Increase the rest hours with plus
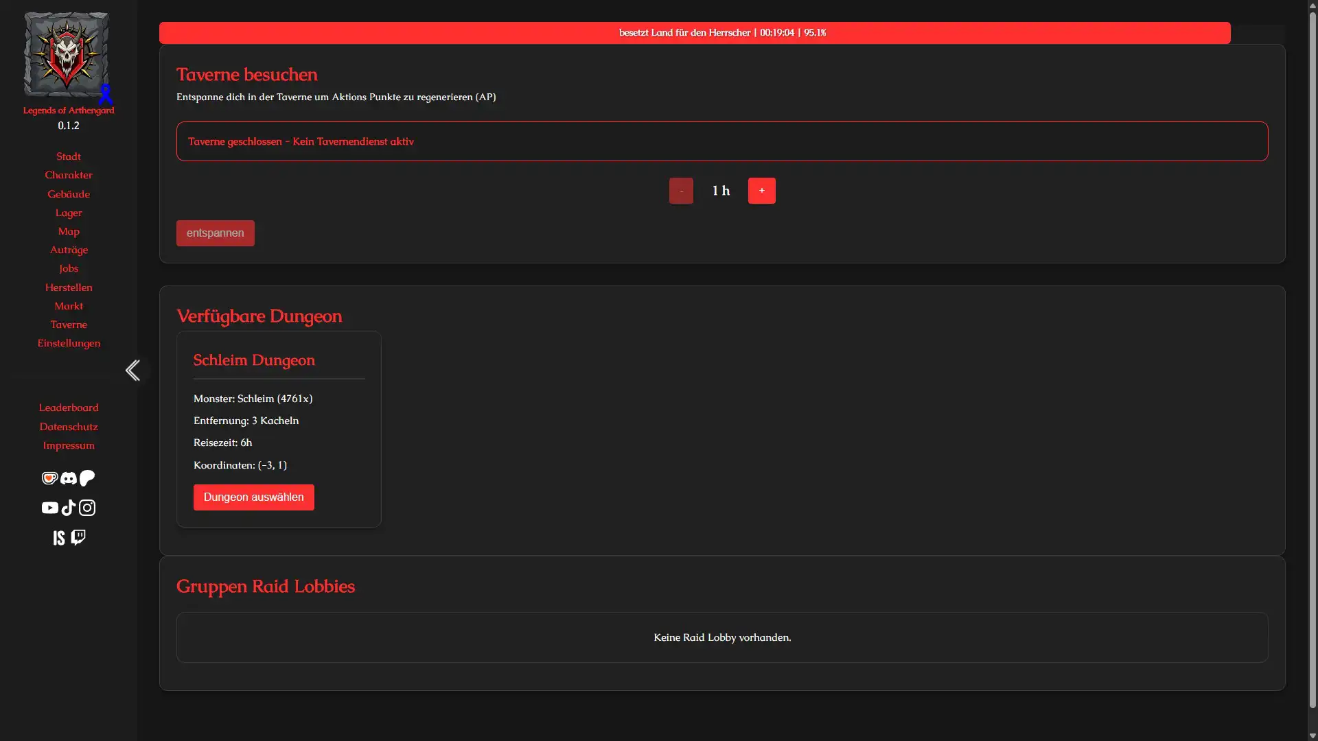1318x741 pixels. (x=761, y=190)
